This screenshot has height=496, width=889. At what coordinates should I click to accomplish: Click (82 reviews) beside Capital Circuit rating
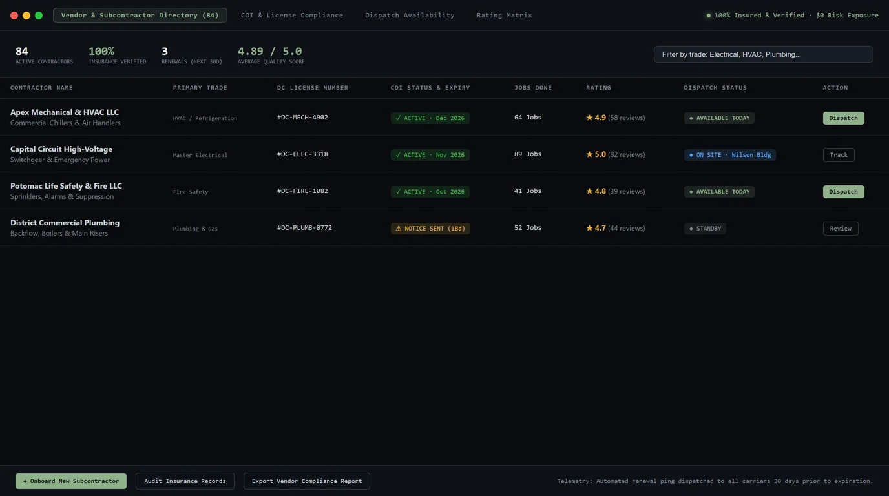point(626,155)
